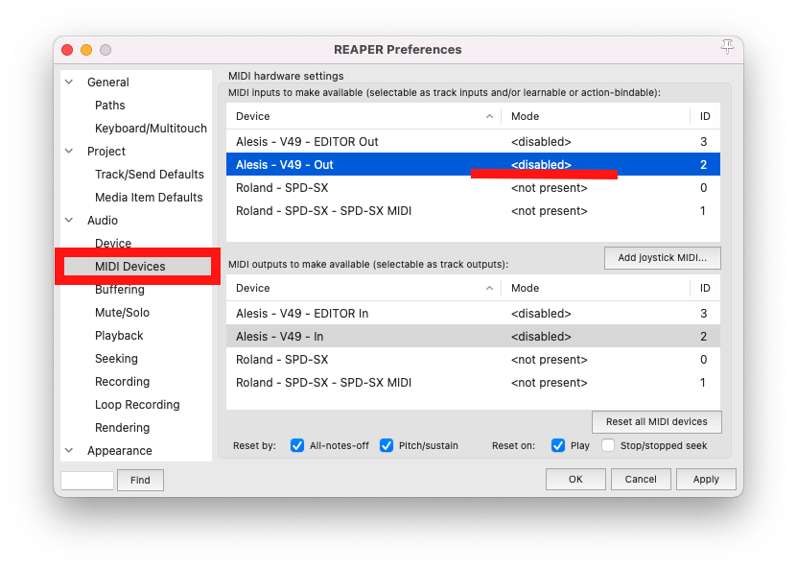Select output device Alesis - V49 - In

(473, 336)
